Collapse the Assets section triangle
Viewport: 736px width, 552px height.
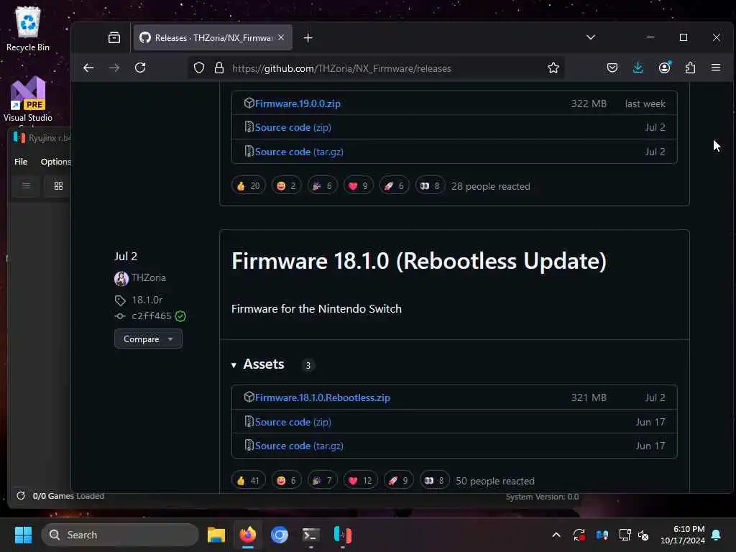[234, 364]
